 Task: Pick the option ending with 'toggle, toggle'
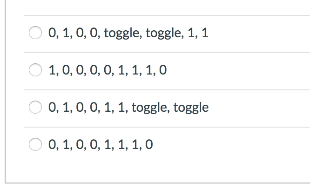point(36,108)
